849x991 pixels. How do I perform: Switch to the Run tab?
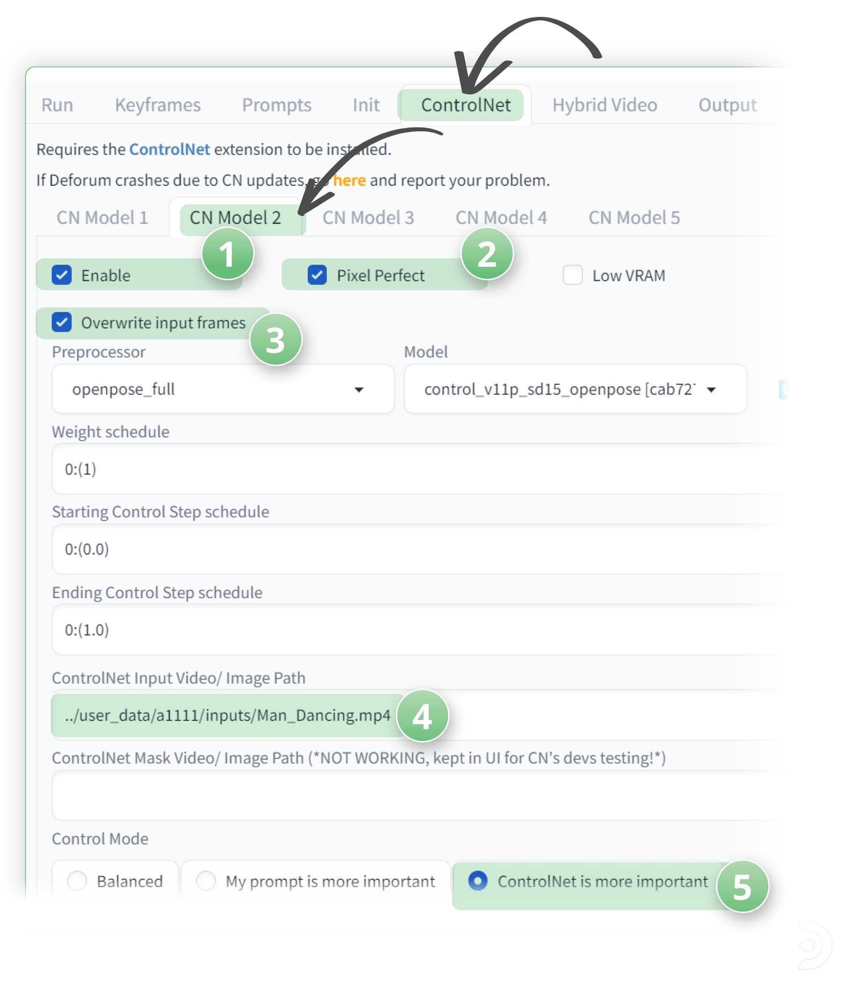[x=57, y=105]
